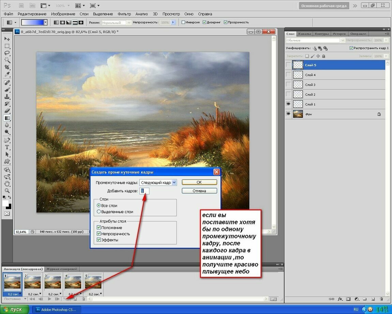
Task: Select Все слои radio button
Action: click(99, 205)
